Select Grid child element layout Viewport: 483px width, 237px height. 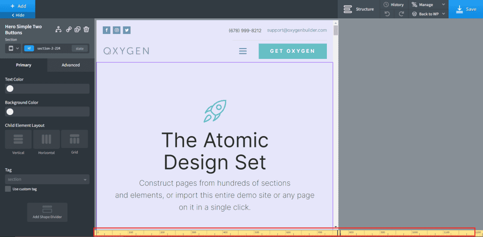(x=75, y=139)
